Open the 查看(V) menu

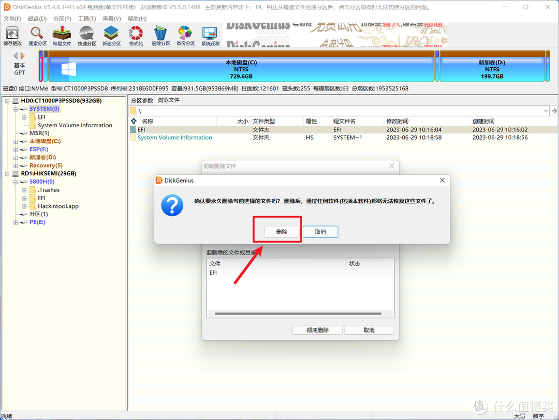(x=112, y=19)
